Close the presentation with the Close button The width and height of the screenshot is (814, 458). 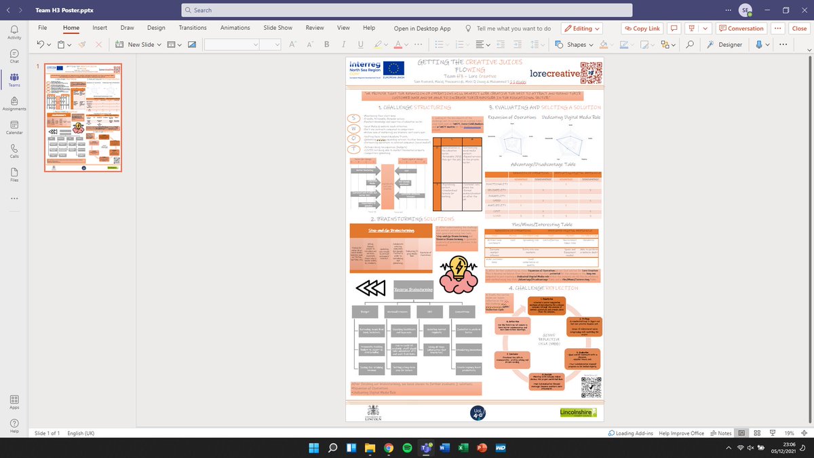[799, 28]
